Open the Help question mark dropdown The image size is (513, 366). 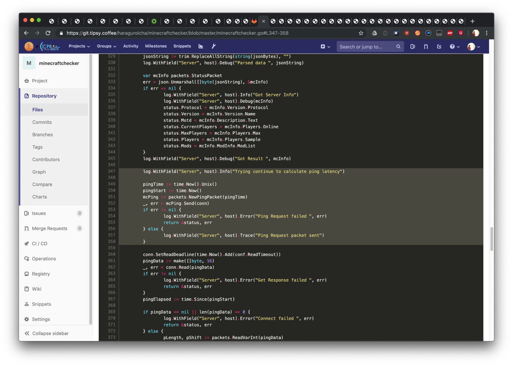454,47
